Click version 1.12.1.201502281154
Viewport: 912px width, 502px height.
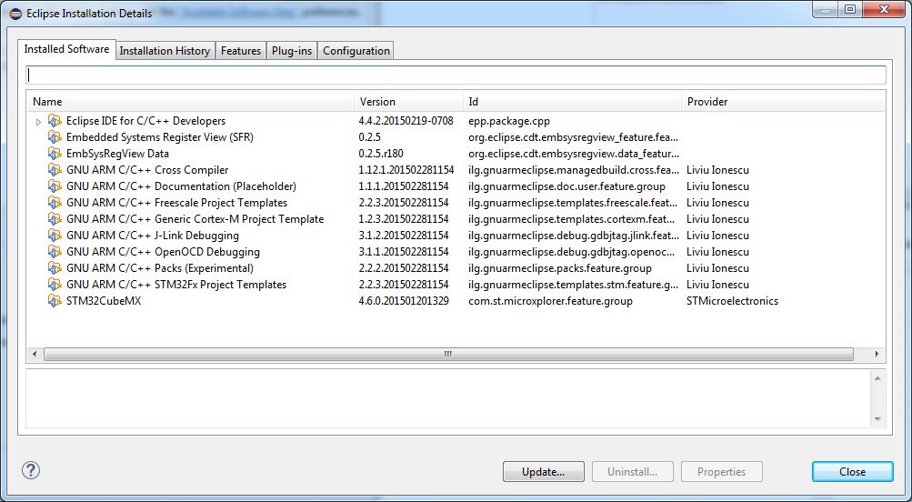click(406, 170)
